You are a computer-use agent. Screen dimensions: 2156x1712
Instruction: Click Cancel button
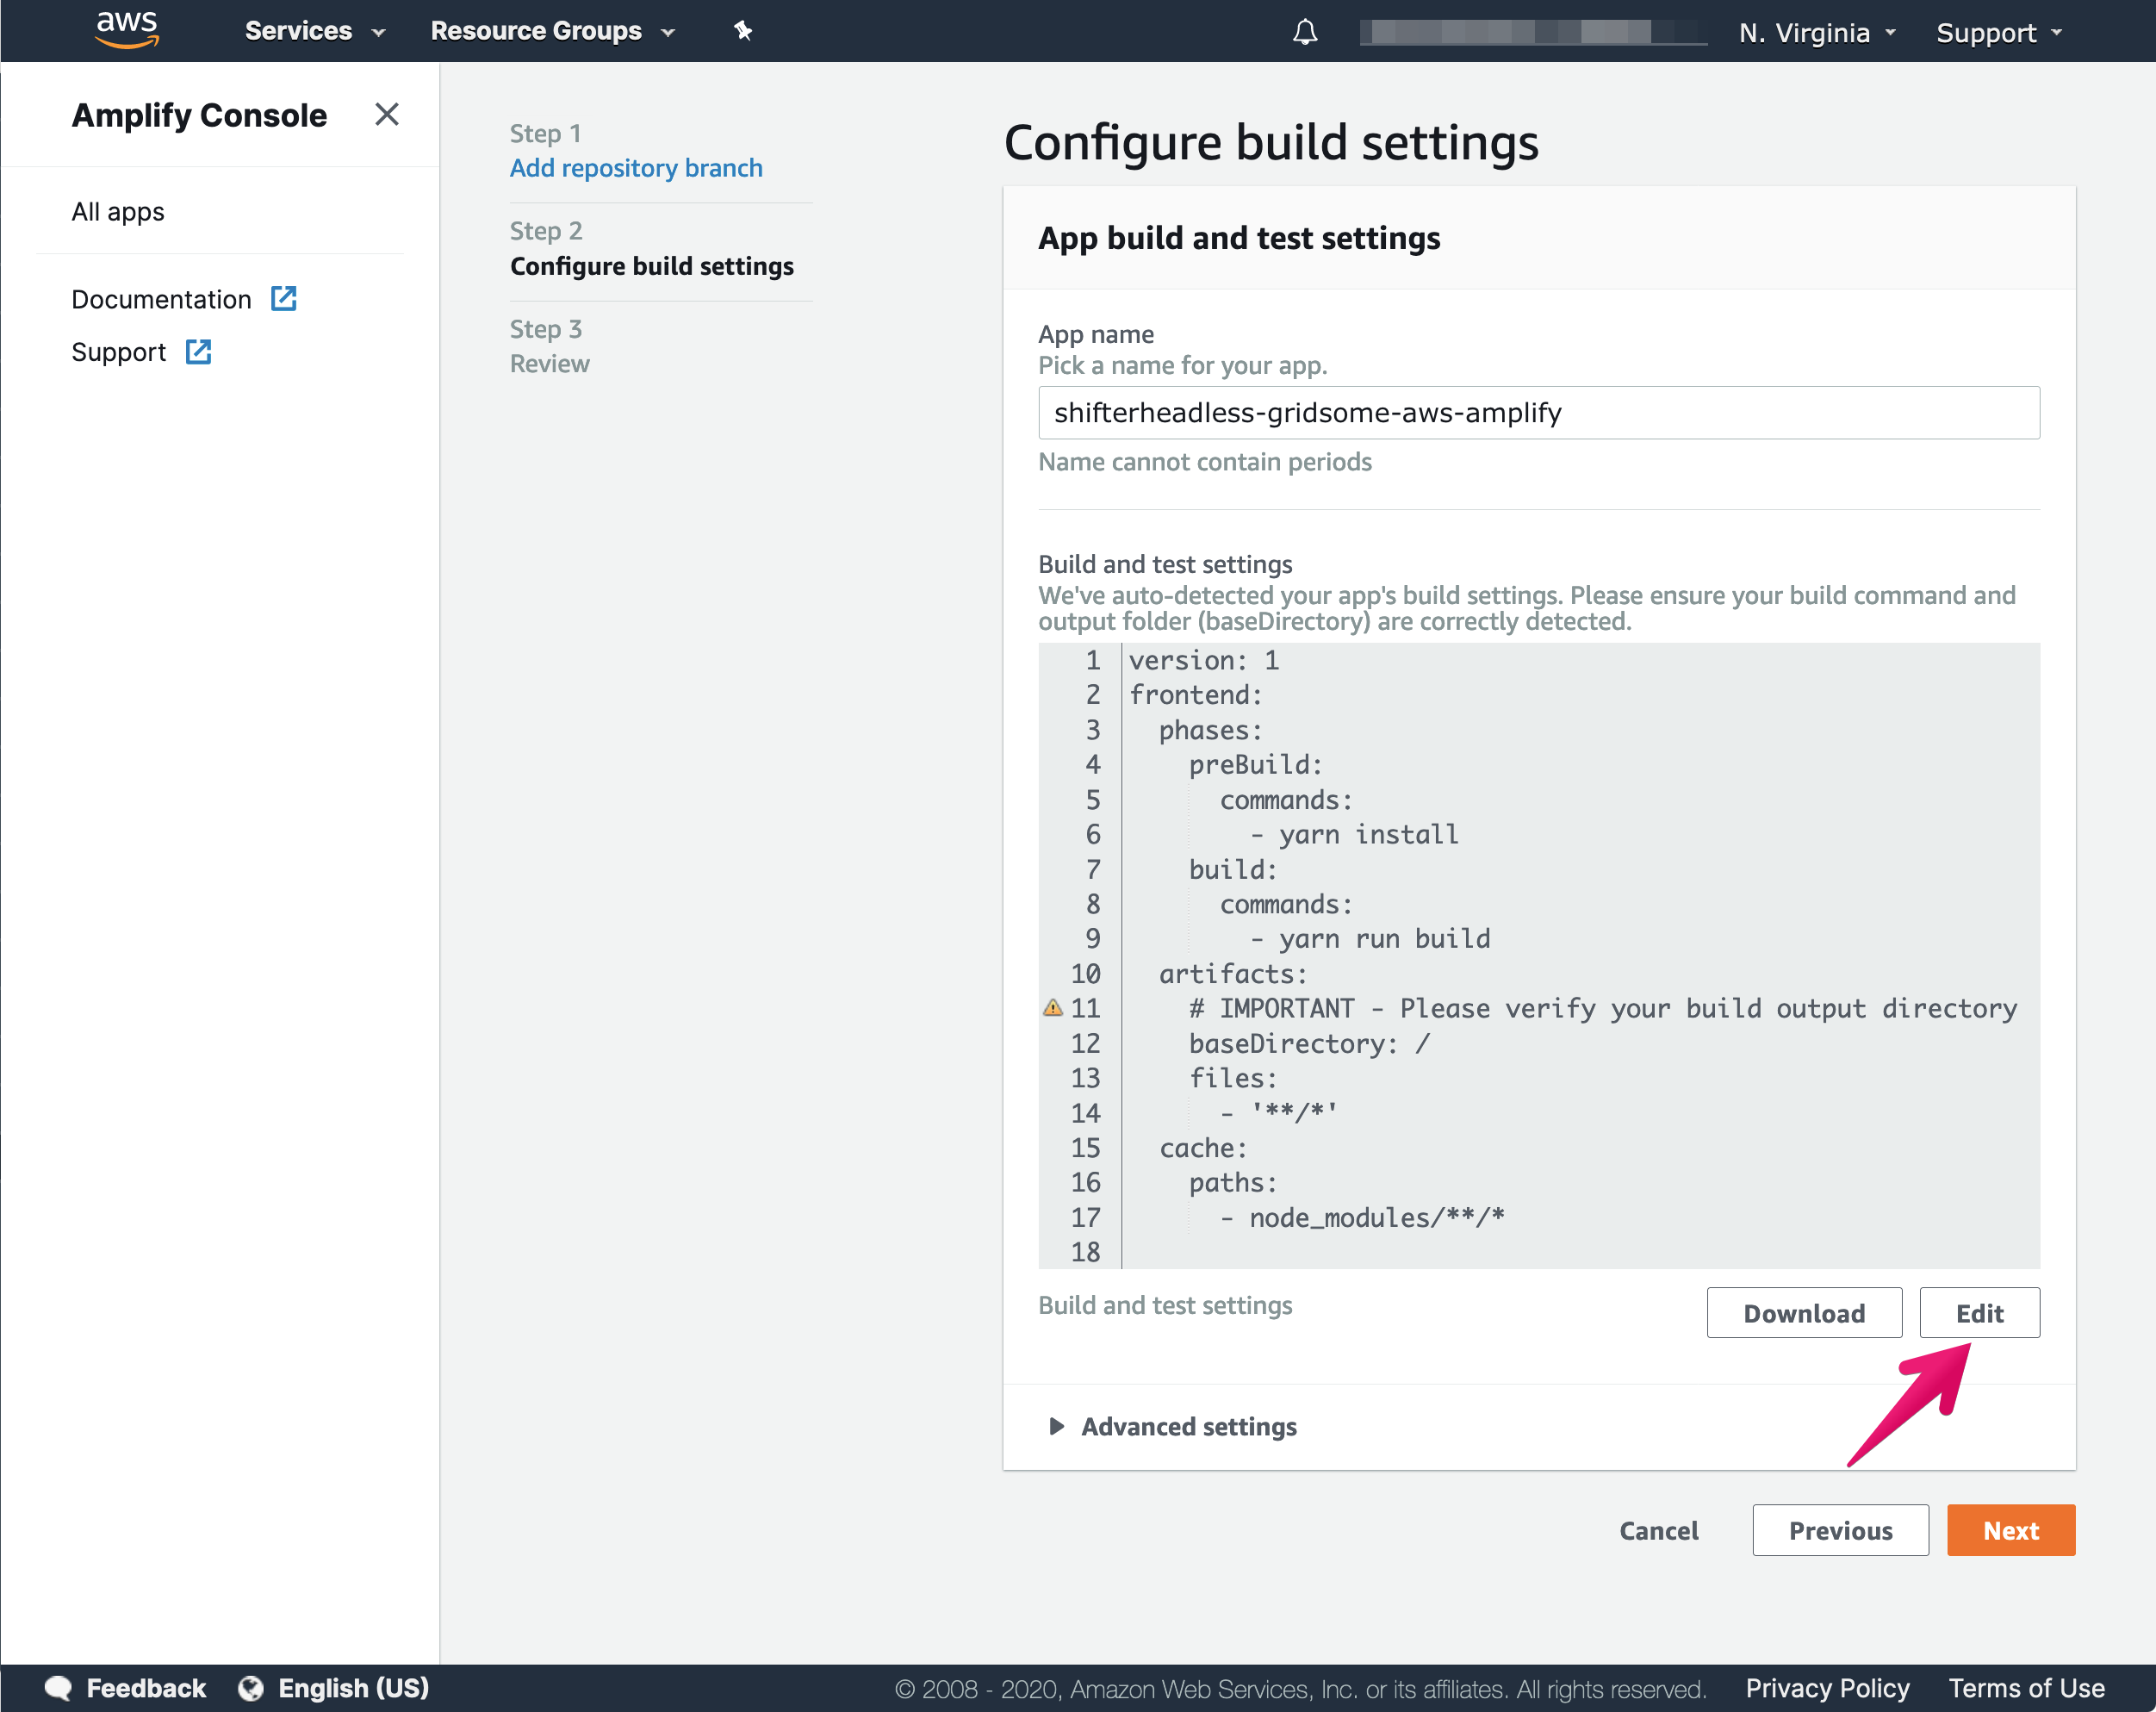pos(1659,1530)
